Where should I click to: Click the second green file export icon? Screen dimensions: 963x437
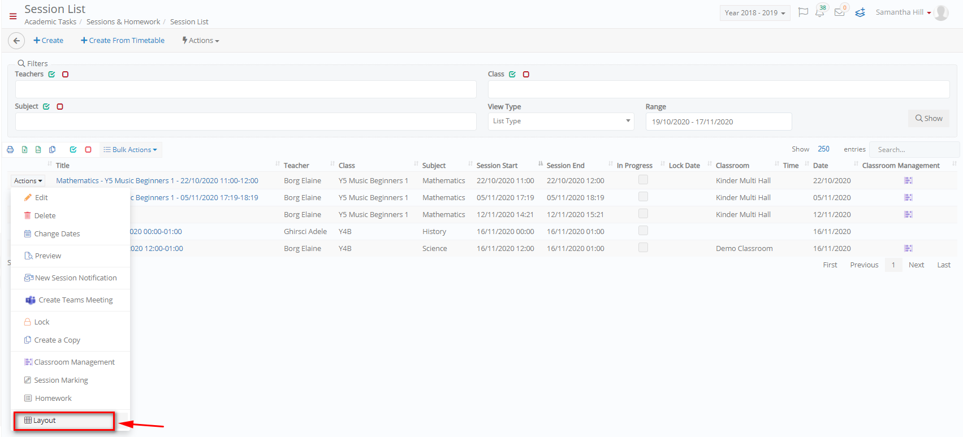coord(38,150)
